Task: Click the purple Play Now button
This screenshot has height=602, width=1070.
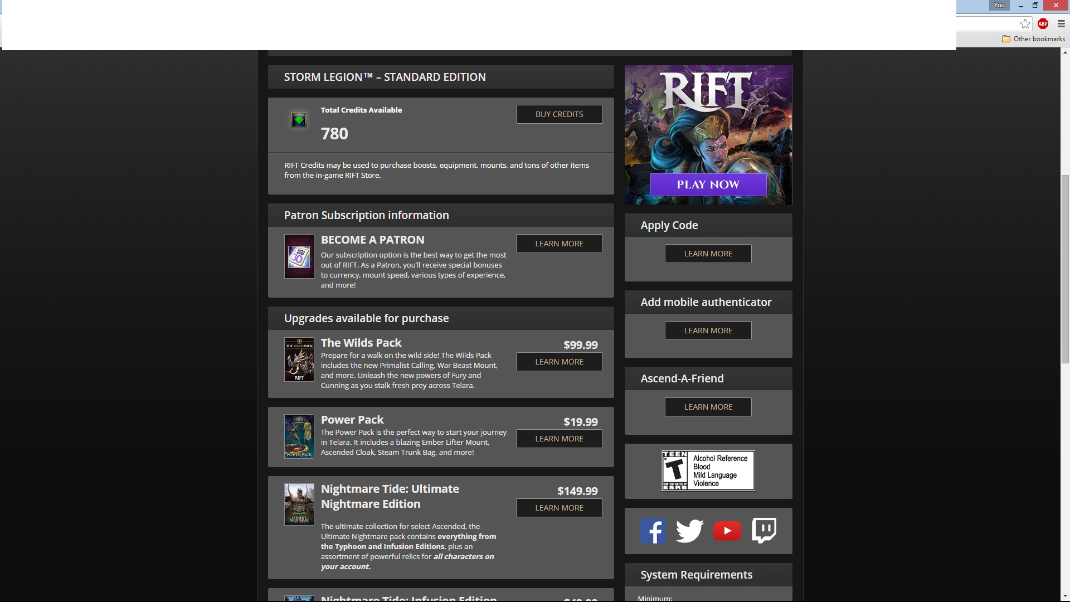Action: [708, 185]
